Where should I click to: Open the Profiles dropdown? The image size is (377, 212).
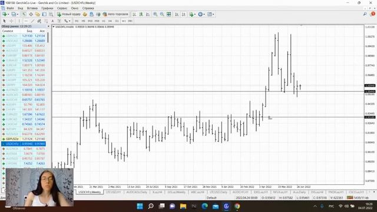(15, 14)
